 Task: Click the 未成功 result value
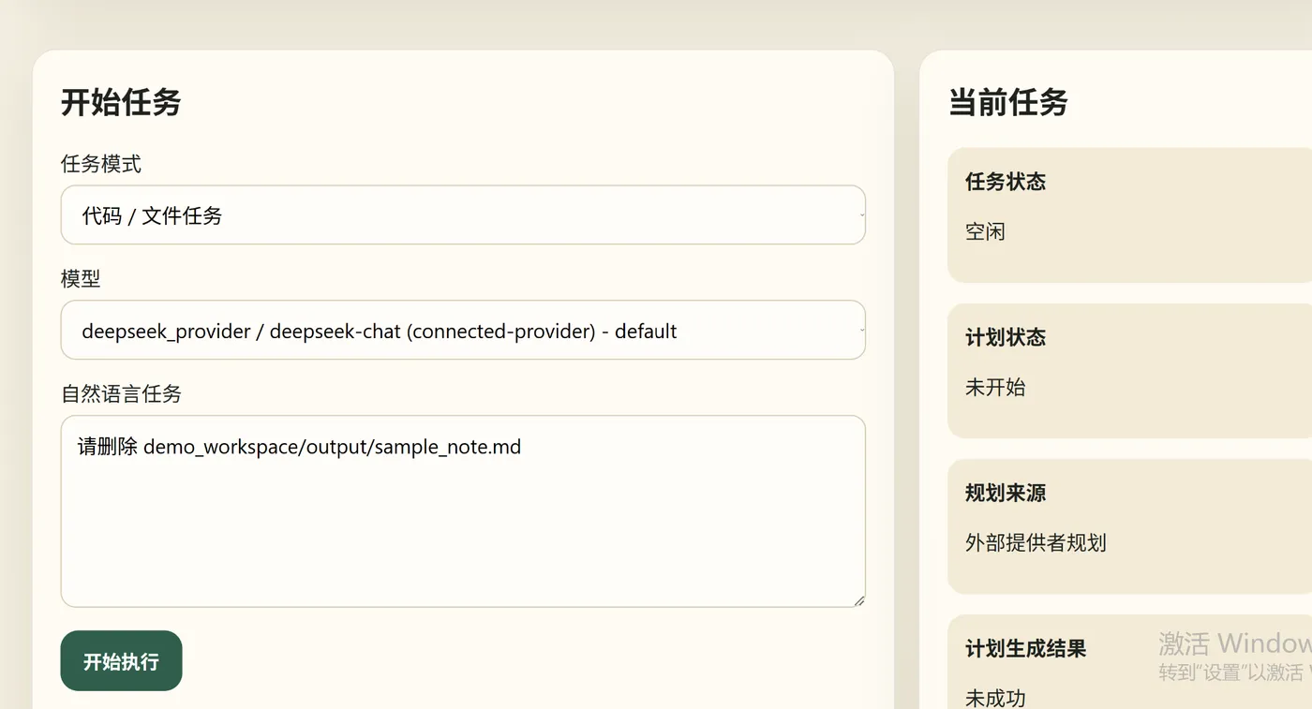(995, 698)
